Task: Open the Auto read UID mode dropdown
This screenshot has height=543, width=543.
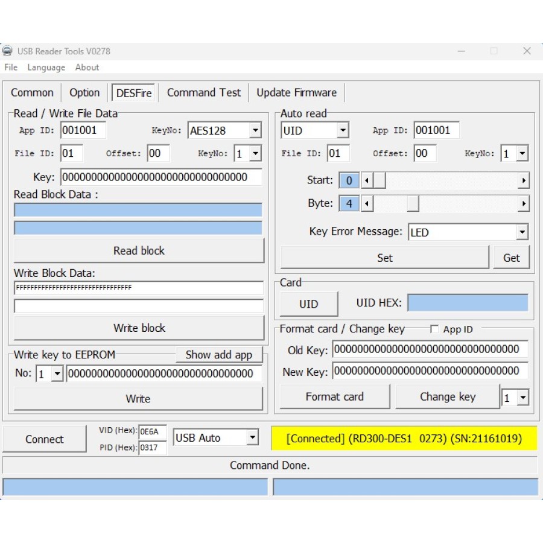Action: [343, 130]
